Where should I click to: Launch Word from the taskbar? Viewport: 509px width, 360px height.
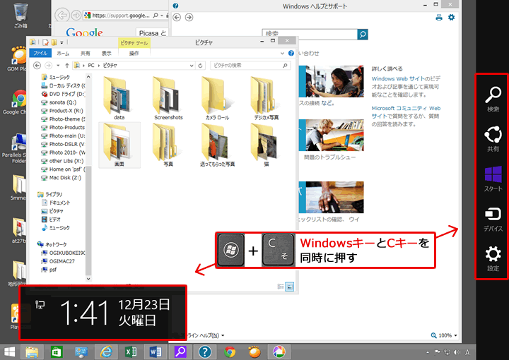[156, 352]
